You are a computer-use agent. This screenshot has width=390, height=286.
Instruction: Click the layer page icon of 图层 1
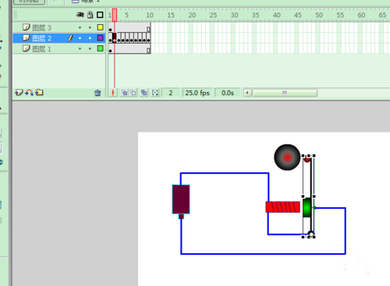coord(27,48)
